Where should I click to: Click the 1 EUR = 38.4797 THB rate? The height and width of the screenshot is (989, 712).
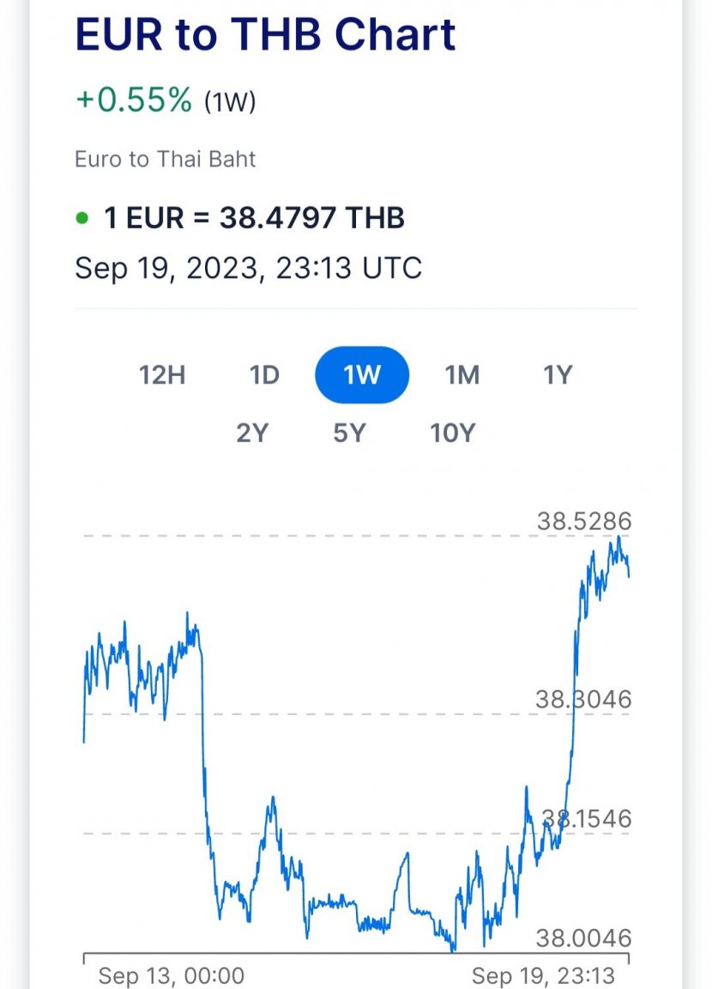(254, 218)
